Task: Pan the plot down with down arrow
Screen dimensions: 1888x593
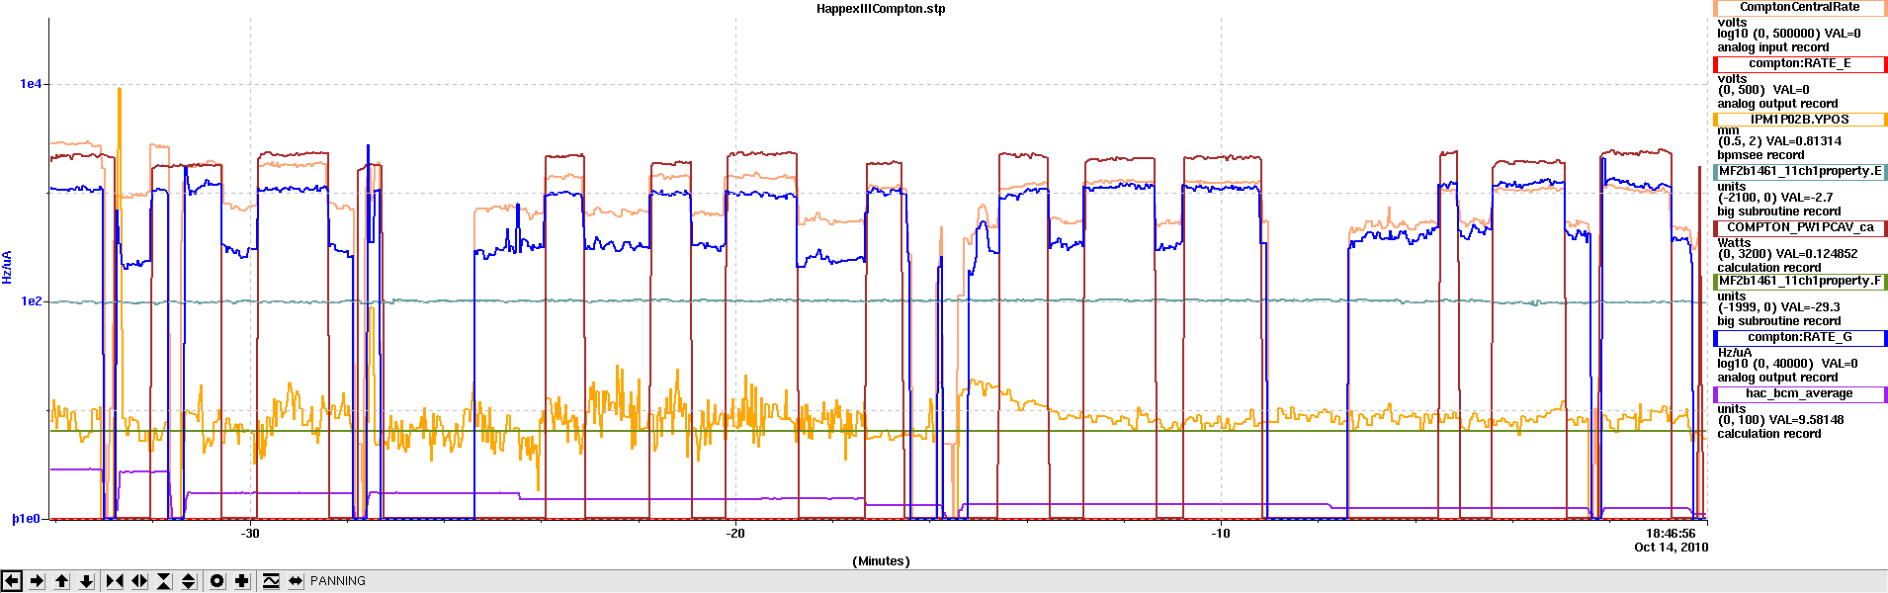Action: pos(86,581)
